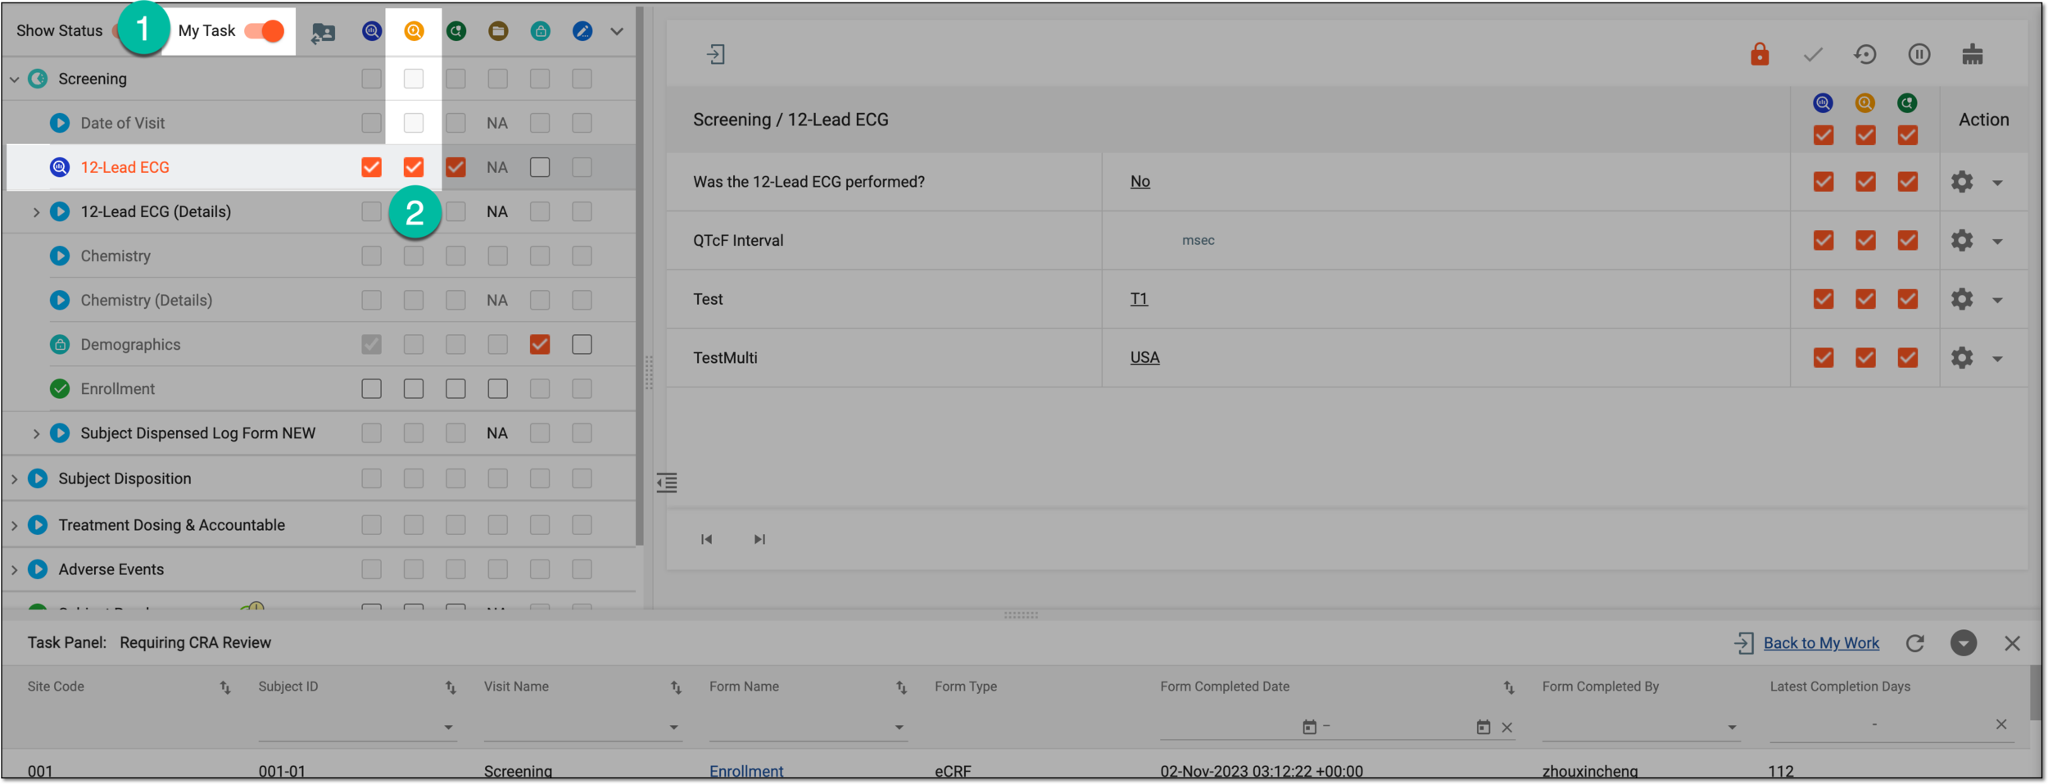
Task: Uncheck third checkbox in 12-Lead ECG row
Action: pyautogui.click(x=455, y=167)
